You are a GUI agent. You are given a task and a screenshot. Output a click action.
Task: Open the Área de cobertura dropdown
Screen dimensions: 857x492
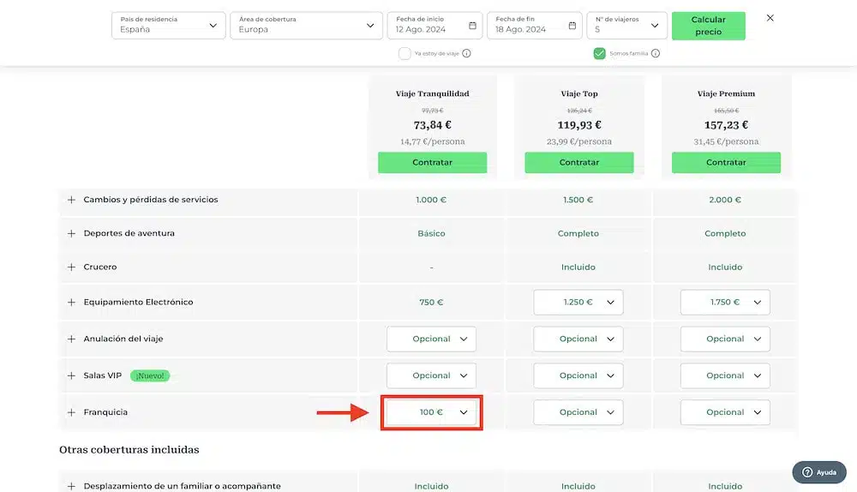(306, 26)
